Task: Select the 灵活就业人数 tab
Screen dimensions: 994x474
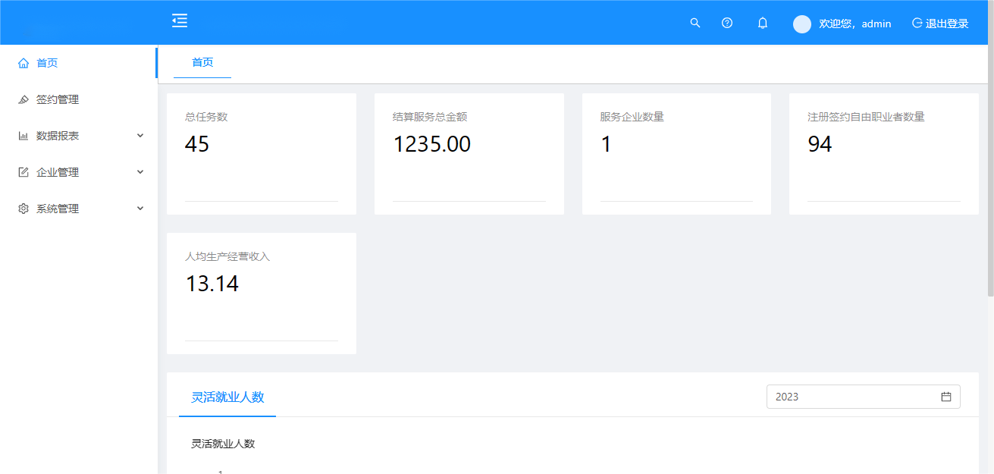Action: [227, 396]
